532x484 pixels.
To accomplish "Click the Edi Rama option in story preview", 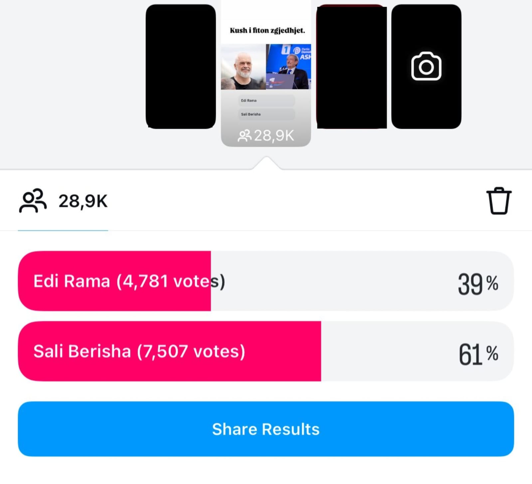I will click(266, 100).
